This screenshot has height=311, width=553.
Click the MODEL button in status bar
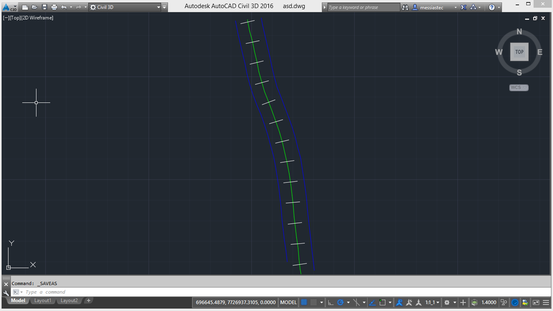click(288, 302)
